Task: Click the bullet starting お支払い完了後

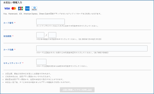Action: coord(38,82)
